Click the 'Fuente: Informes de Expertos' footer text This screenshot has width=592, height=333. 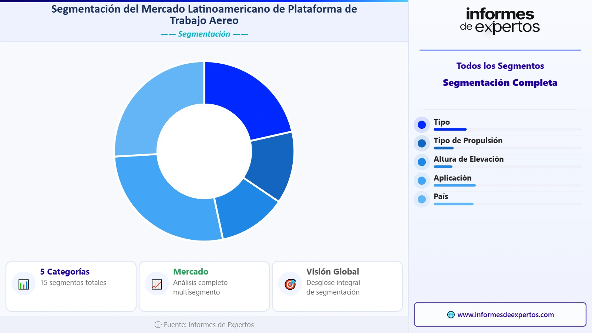(x=209, y=325)
